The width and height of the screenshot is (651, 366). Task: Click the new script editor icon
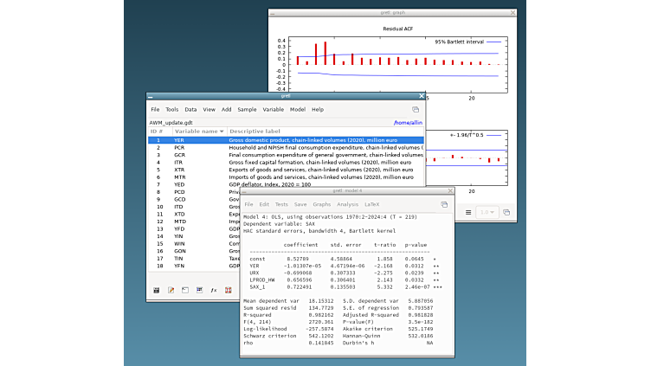(x=171, y=290)
